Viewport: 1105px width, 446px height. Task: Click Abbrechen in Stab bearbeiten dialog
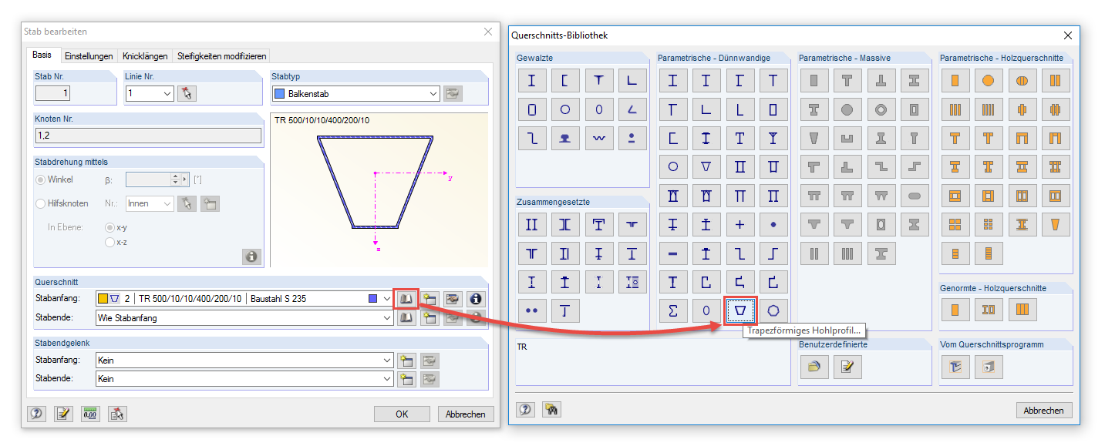point(466,414)
